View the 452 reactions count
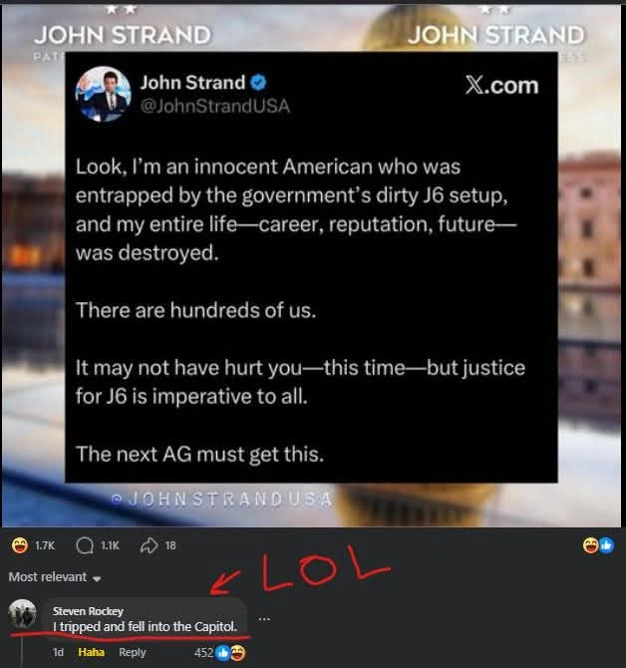This screenshot has width=626, height=668. tap(203, 653)
